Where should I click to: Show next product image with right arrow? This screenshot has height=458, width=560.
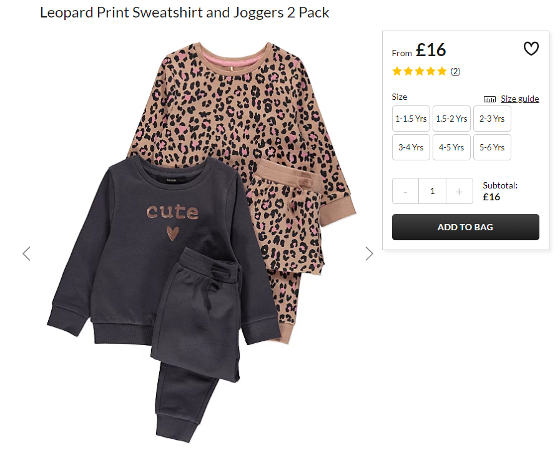pyautogui.click(x=370, y=254)
